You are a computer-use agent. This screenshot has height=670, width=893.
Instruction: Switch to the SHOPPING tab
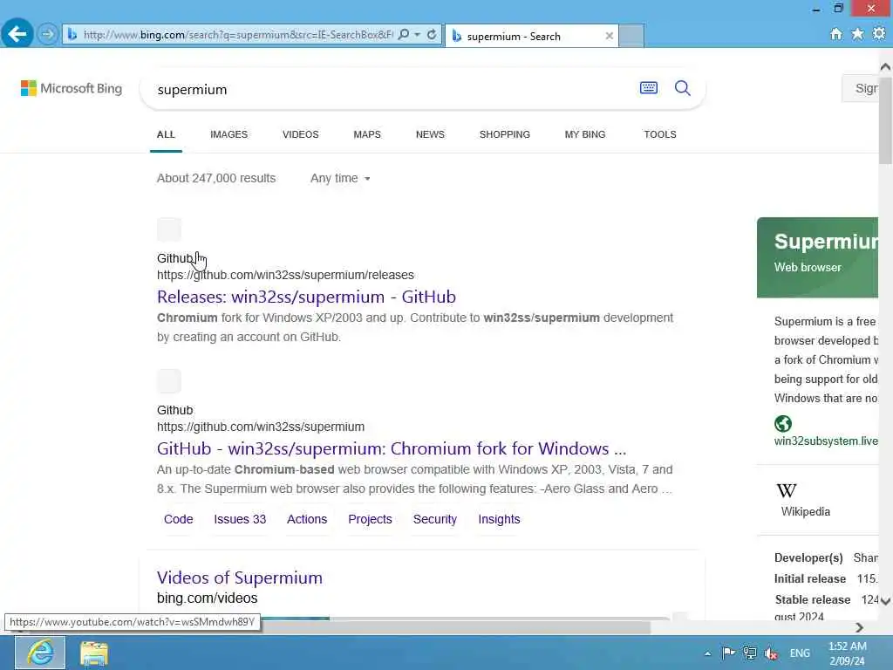pyautogui.click(x=505, y=134)
